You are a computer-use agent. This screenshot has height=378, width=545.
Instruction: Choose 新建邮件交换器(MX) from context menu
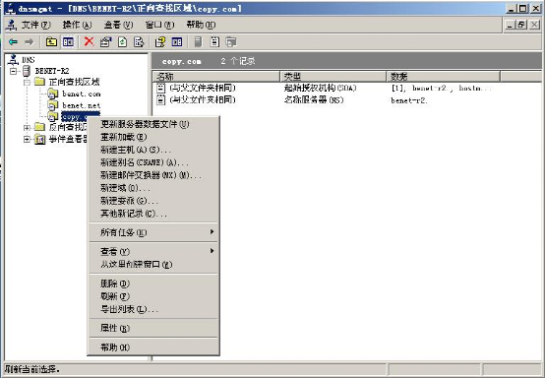click(x=153, y=175)
